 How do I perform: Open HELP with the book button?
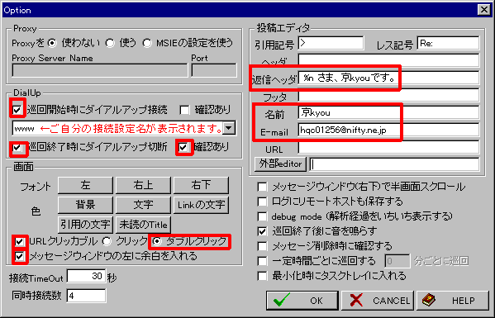[x=453, y=301]
